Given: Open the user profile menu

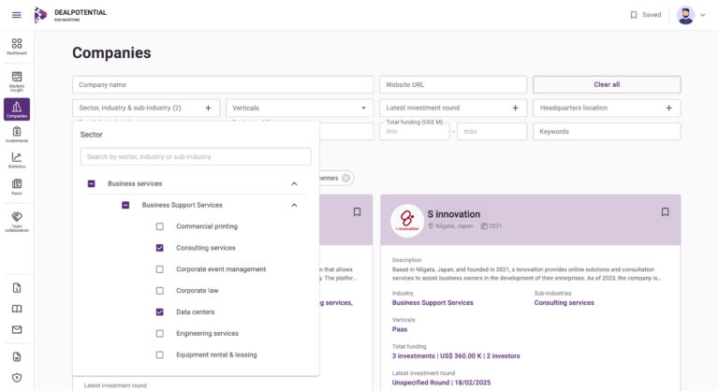Looking at the screenshot, I should click(x=691, y=15).
